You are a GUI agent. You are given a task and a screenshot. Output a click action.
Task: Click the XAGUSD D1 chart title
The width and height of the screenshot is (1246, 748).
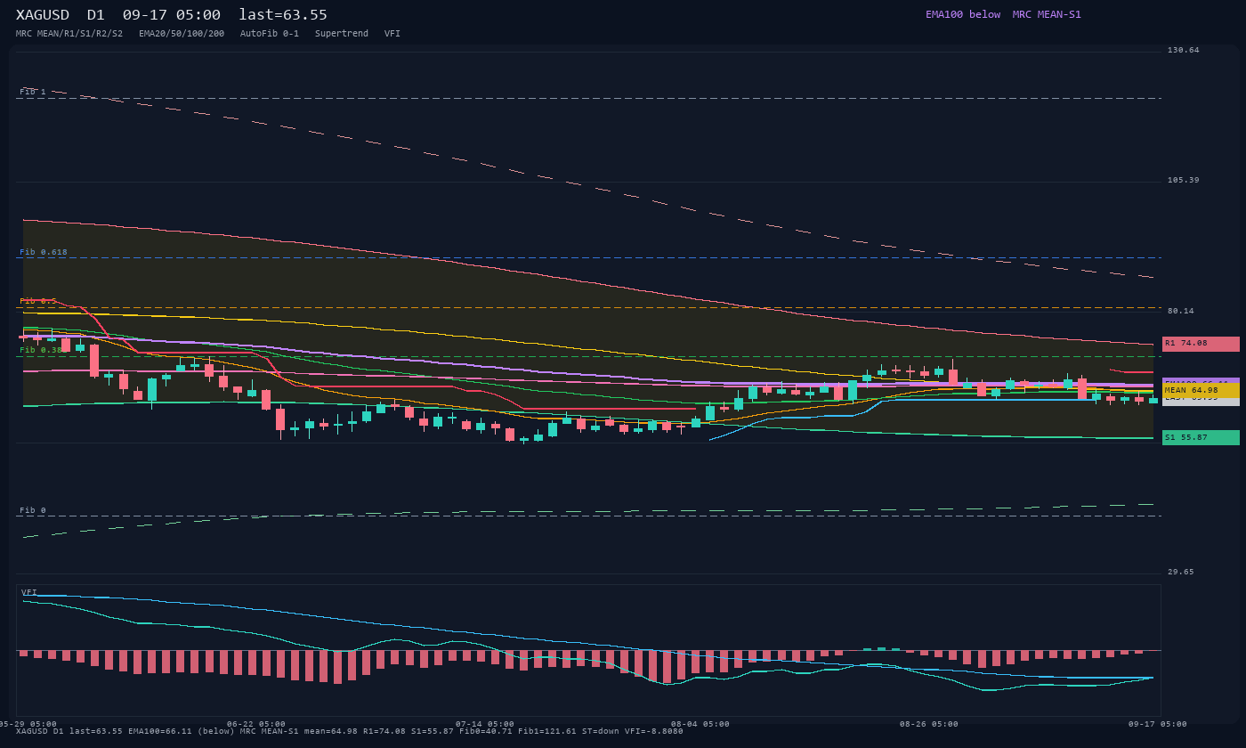[x=172, y=15]
